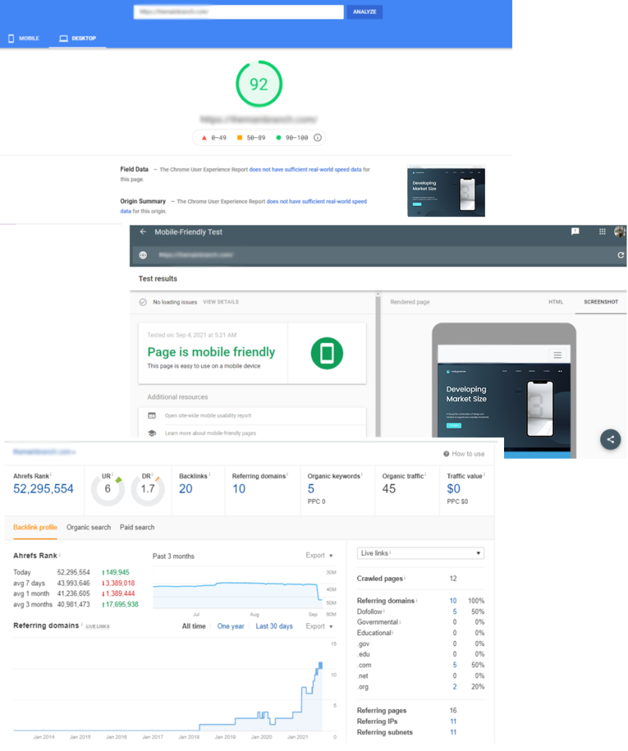Switch to the MOBILE tab in PageSpeed
Screen dimensions: 628x751
click(x=24, y=38)
